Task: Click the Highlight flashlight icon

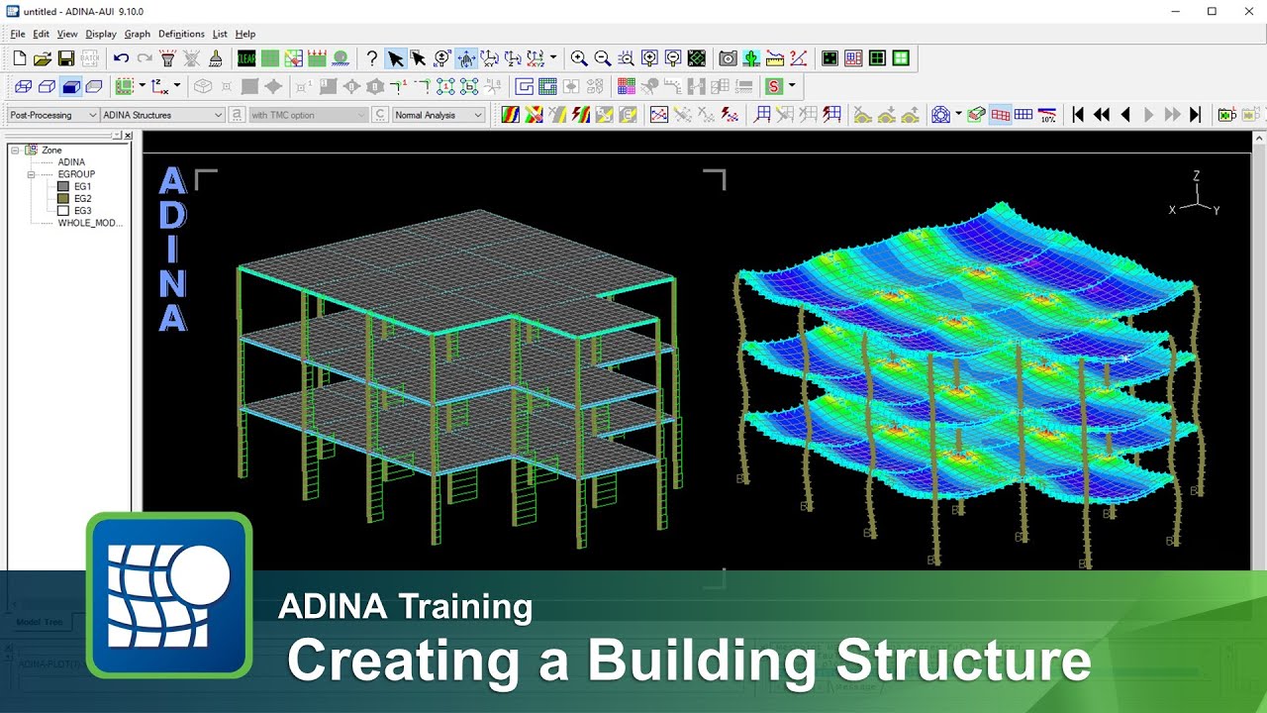Action: click(168, 58)
